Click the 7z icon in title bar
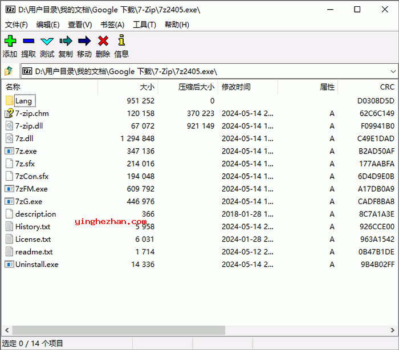The height and width of the screenshot is (350, 399). coord(10,10)
